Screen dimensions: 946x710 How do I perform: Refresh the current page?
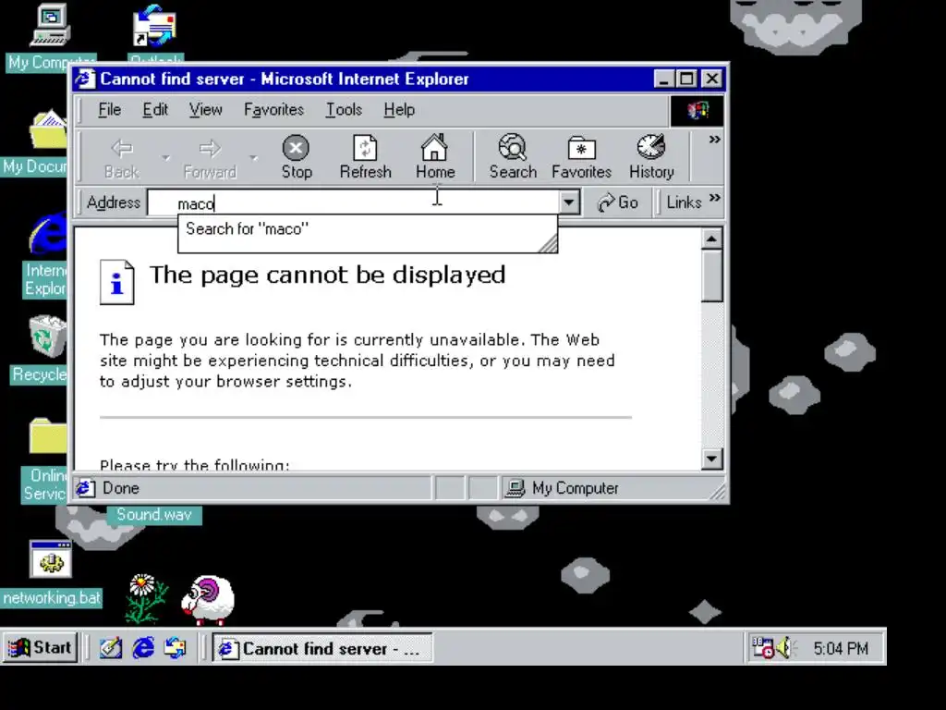365,157
